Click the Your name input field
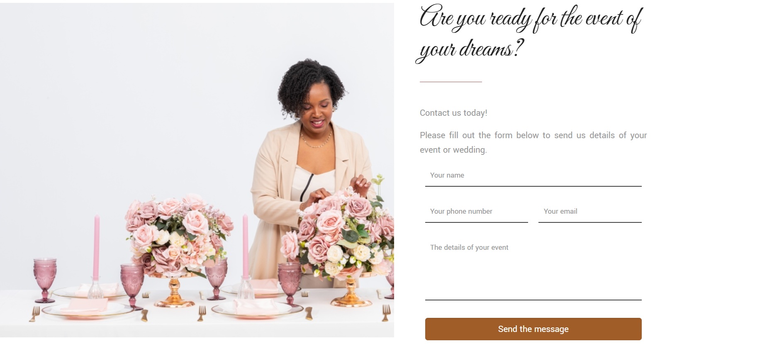The width and height of the screenshot is (784, 344). tap(533, 176)
